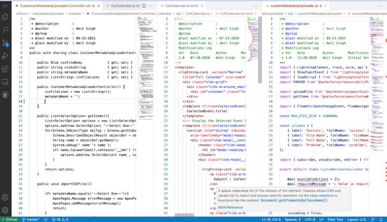Open the application menu hamburger icon
387x222 pixels.
pyautogui.click(x=5, y=6)
